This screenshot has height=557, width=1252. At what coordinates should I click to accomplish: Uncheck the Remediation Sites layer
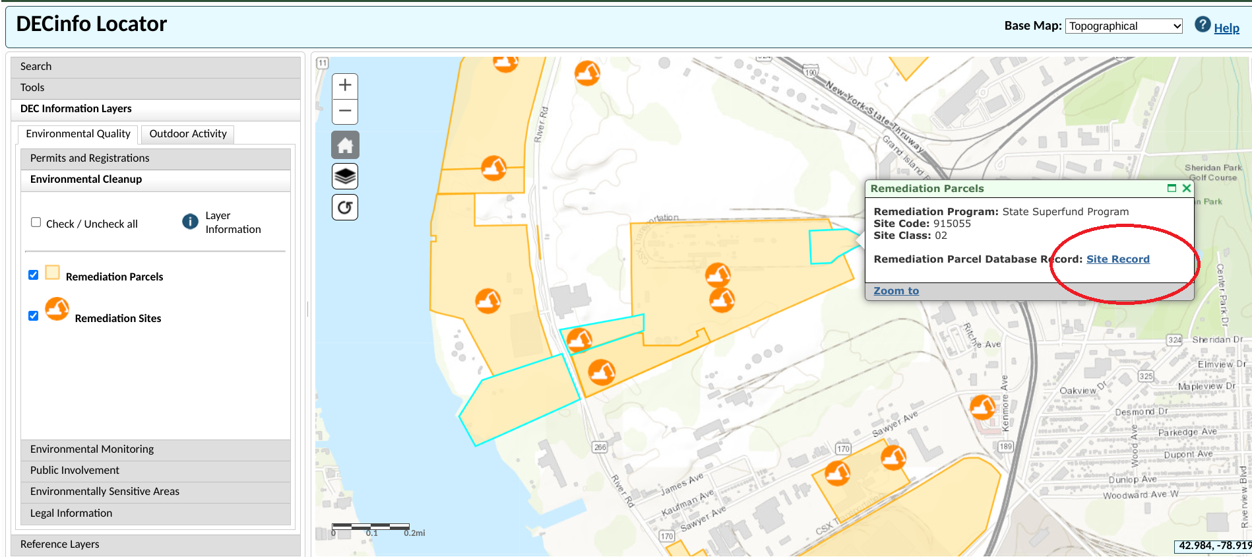tap(34, 316)
